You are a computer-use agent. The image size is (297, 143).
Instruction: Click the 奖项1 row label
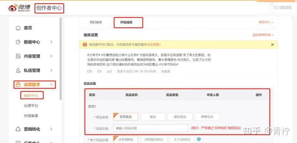click(x=92, y=106)
